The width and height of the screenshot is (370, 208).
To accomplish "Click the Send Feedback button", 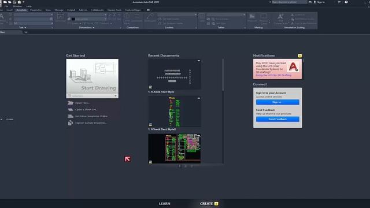I will coord(277,119).
